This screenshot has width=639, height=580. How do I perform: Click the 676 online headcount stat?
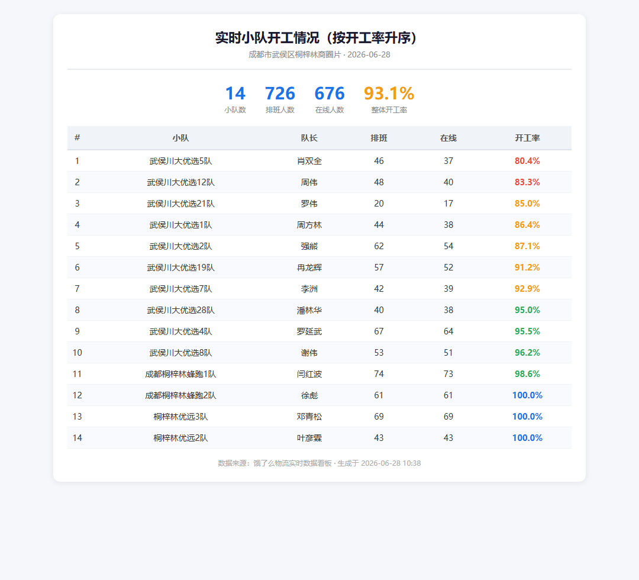coord(330,94)
